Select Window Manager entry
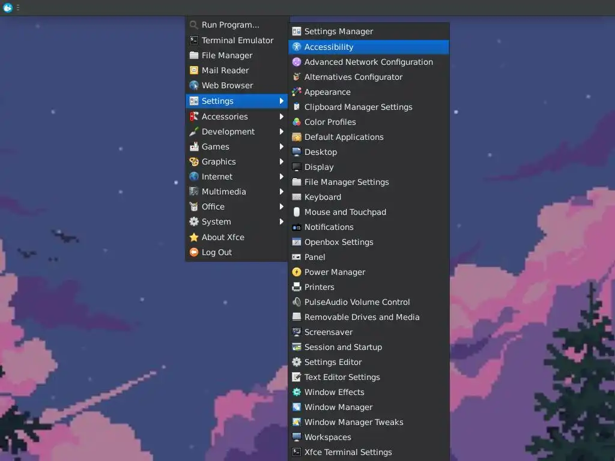The image size is (615, 461). click(369, 407)
